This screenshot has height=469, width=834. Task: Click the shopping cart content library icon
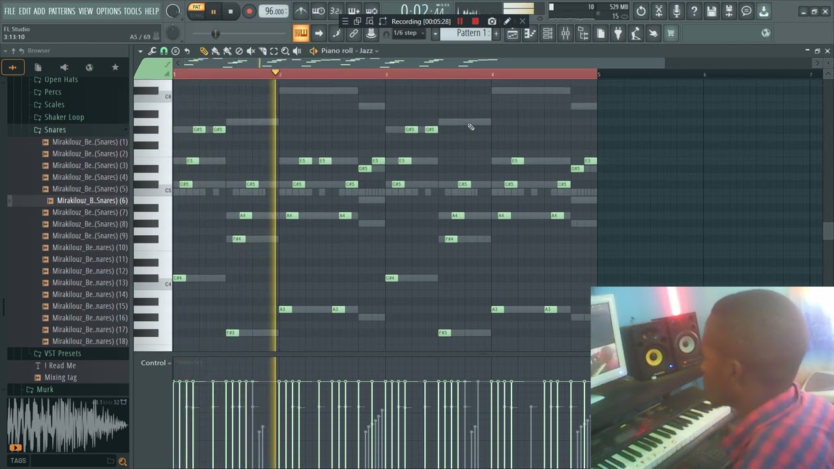coord(670,33)
